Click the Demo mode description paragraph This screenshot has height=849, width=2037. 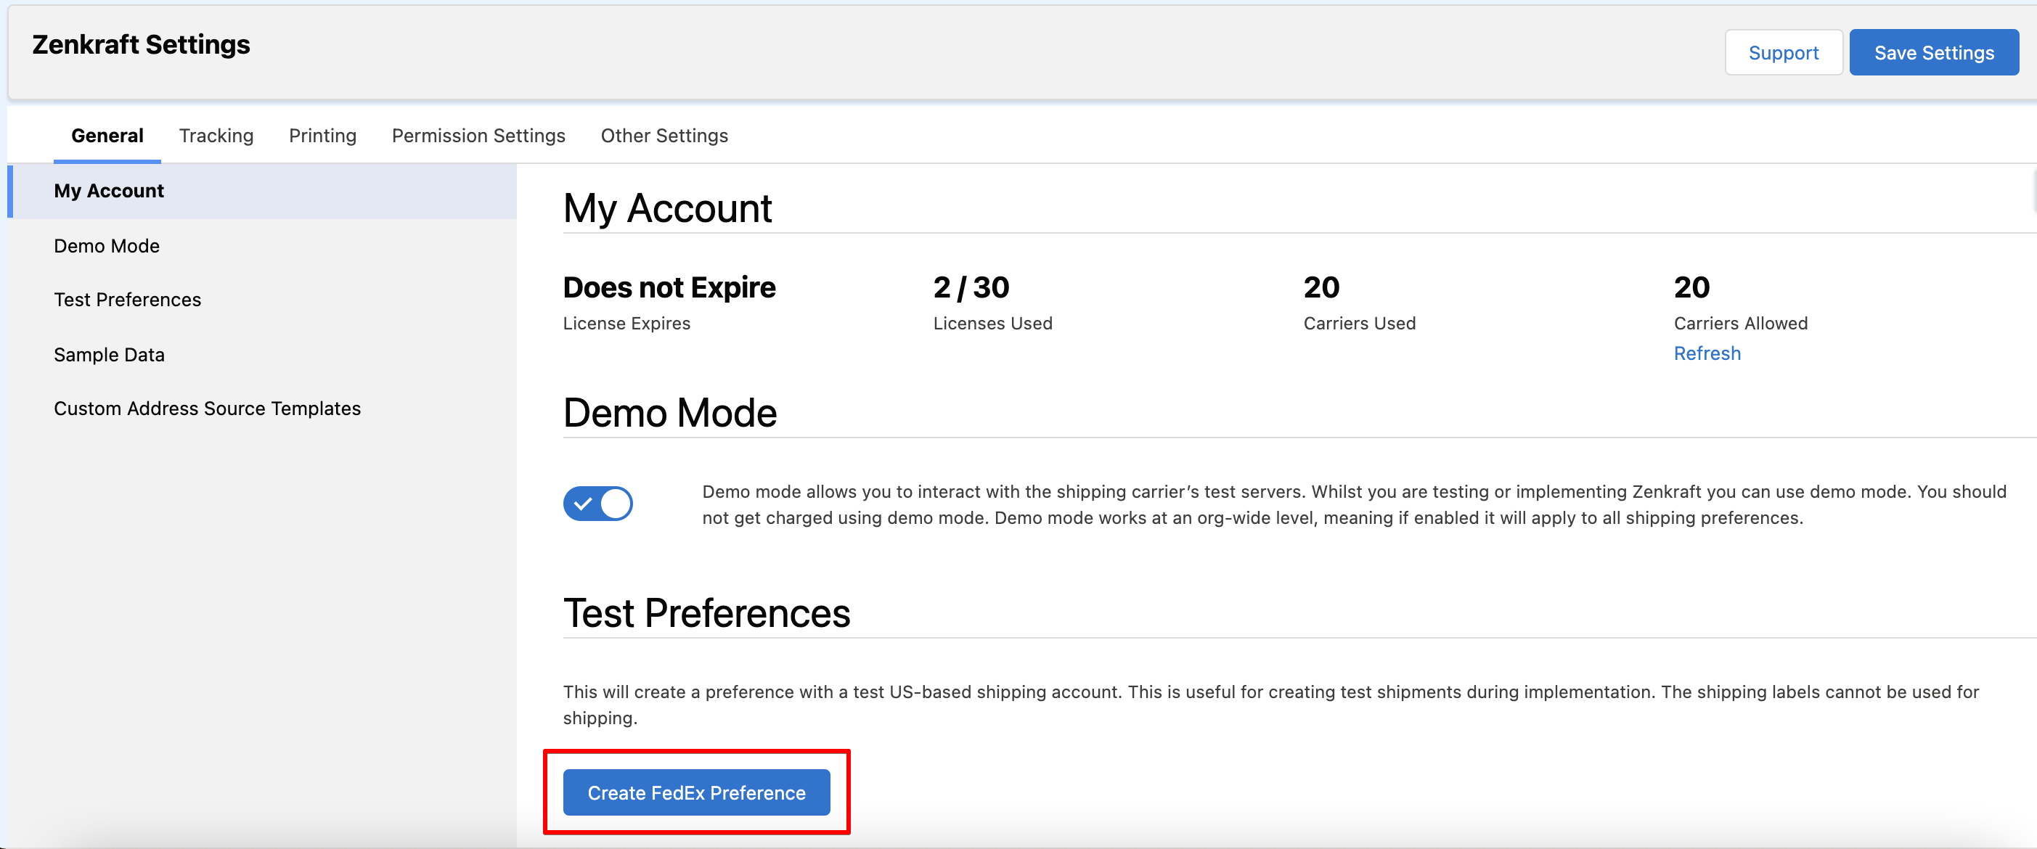click(x=1354, y=504)
